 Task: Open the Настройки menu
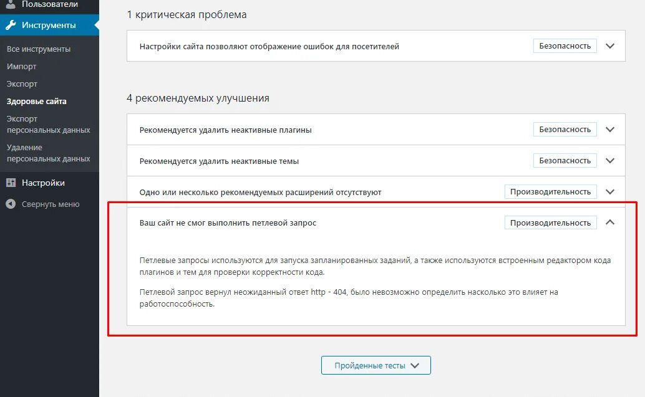43,183
